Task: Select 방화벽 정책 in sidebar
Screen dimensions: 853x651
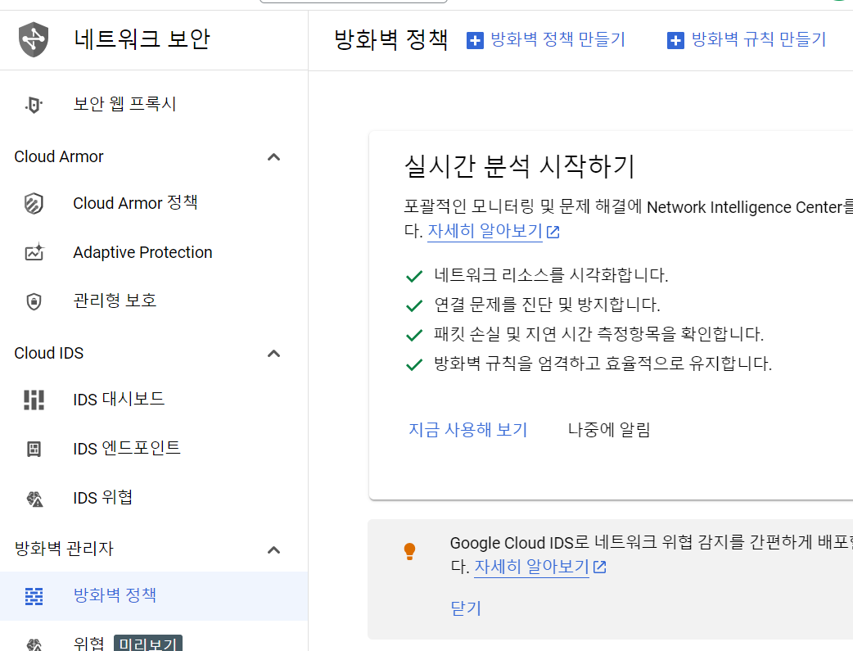Action: 154,596
